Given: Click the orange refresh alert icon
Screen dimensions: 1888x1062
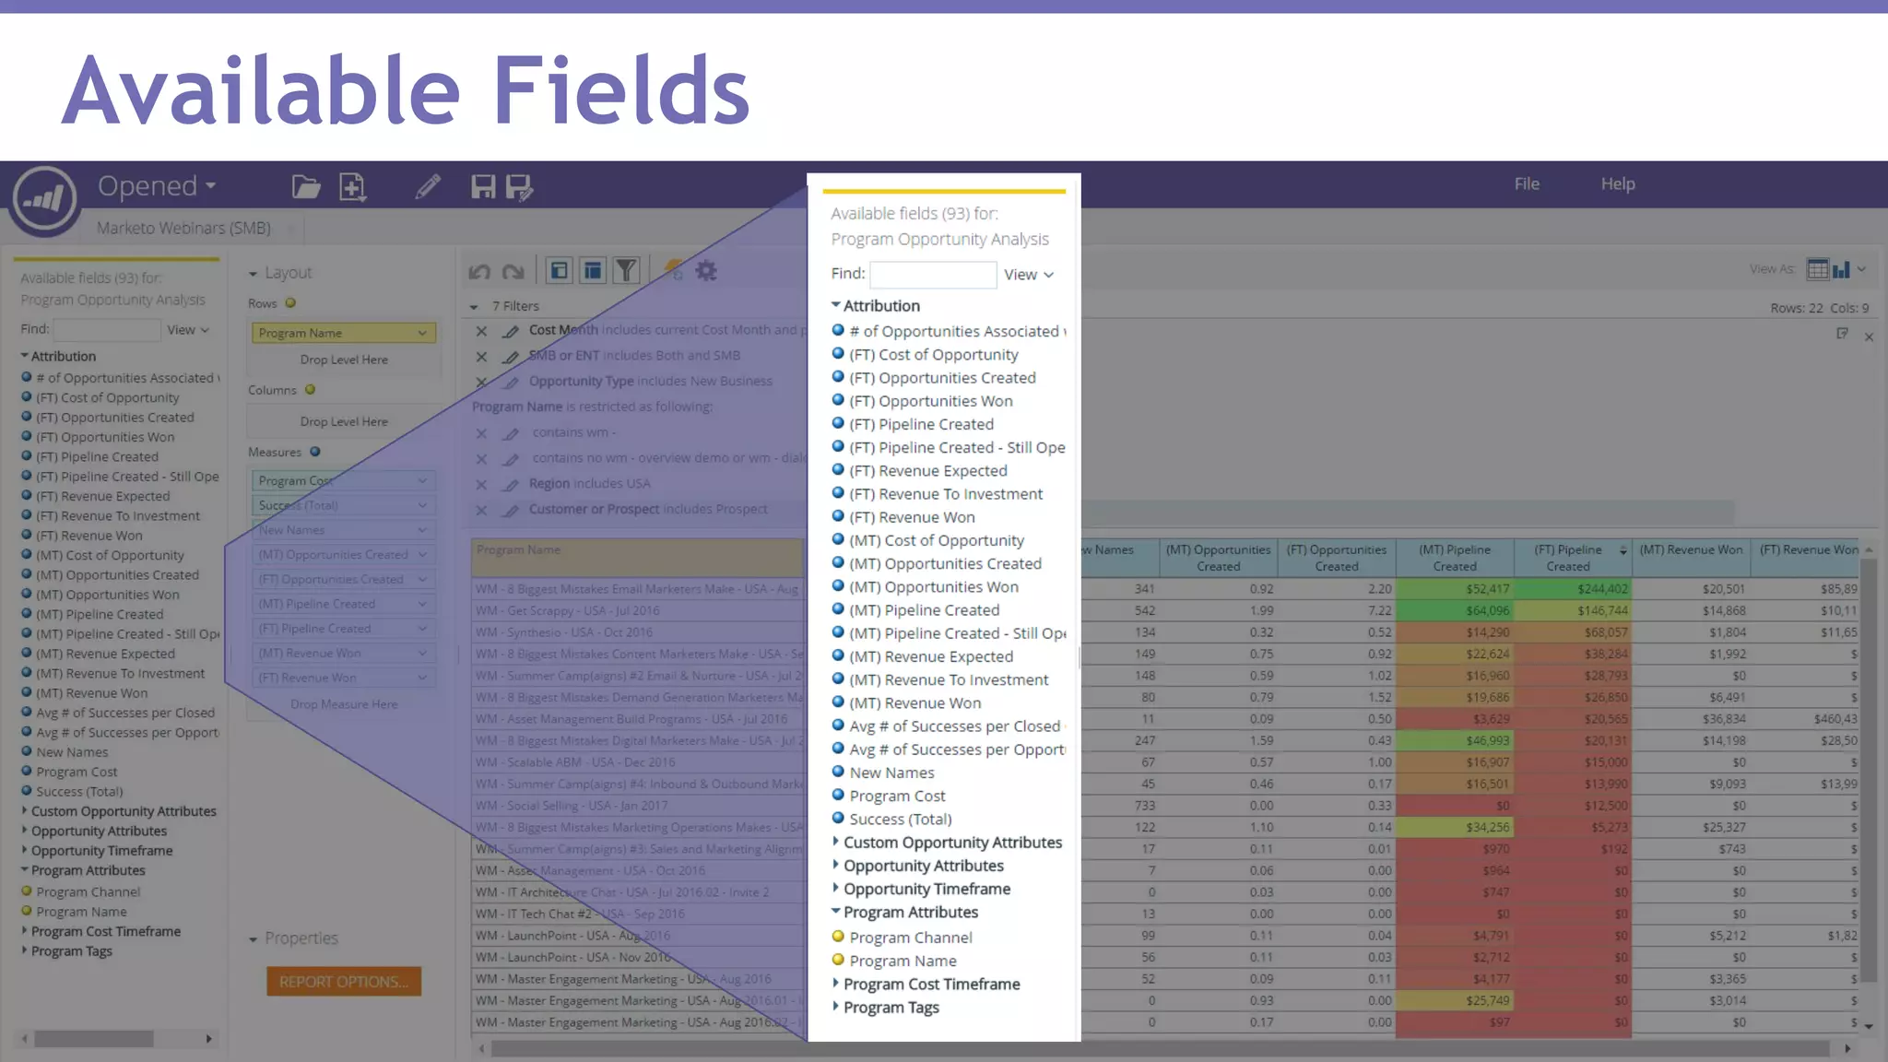Looking at the screenshot, I should pos(674,270).
